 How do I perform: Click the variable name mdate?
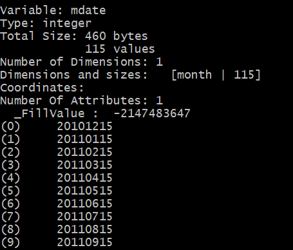coord(88,10)
